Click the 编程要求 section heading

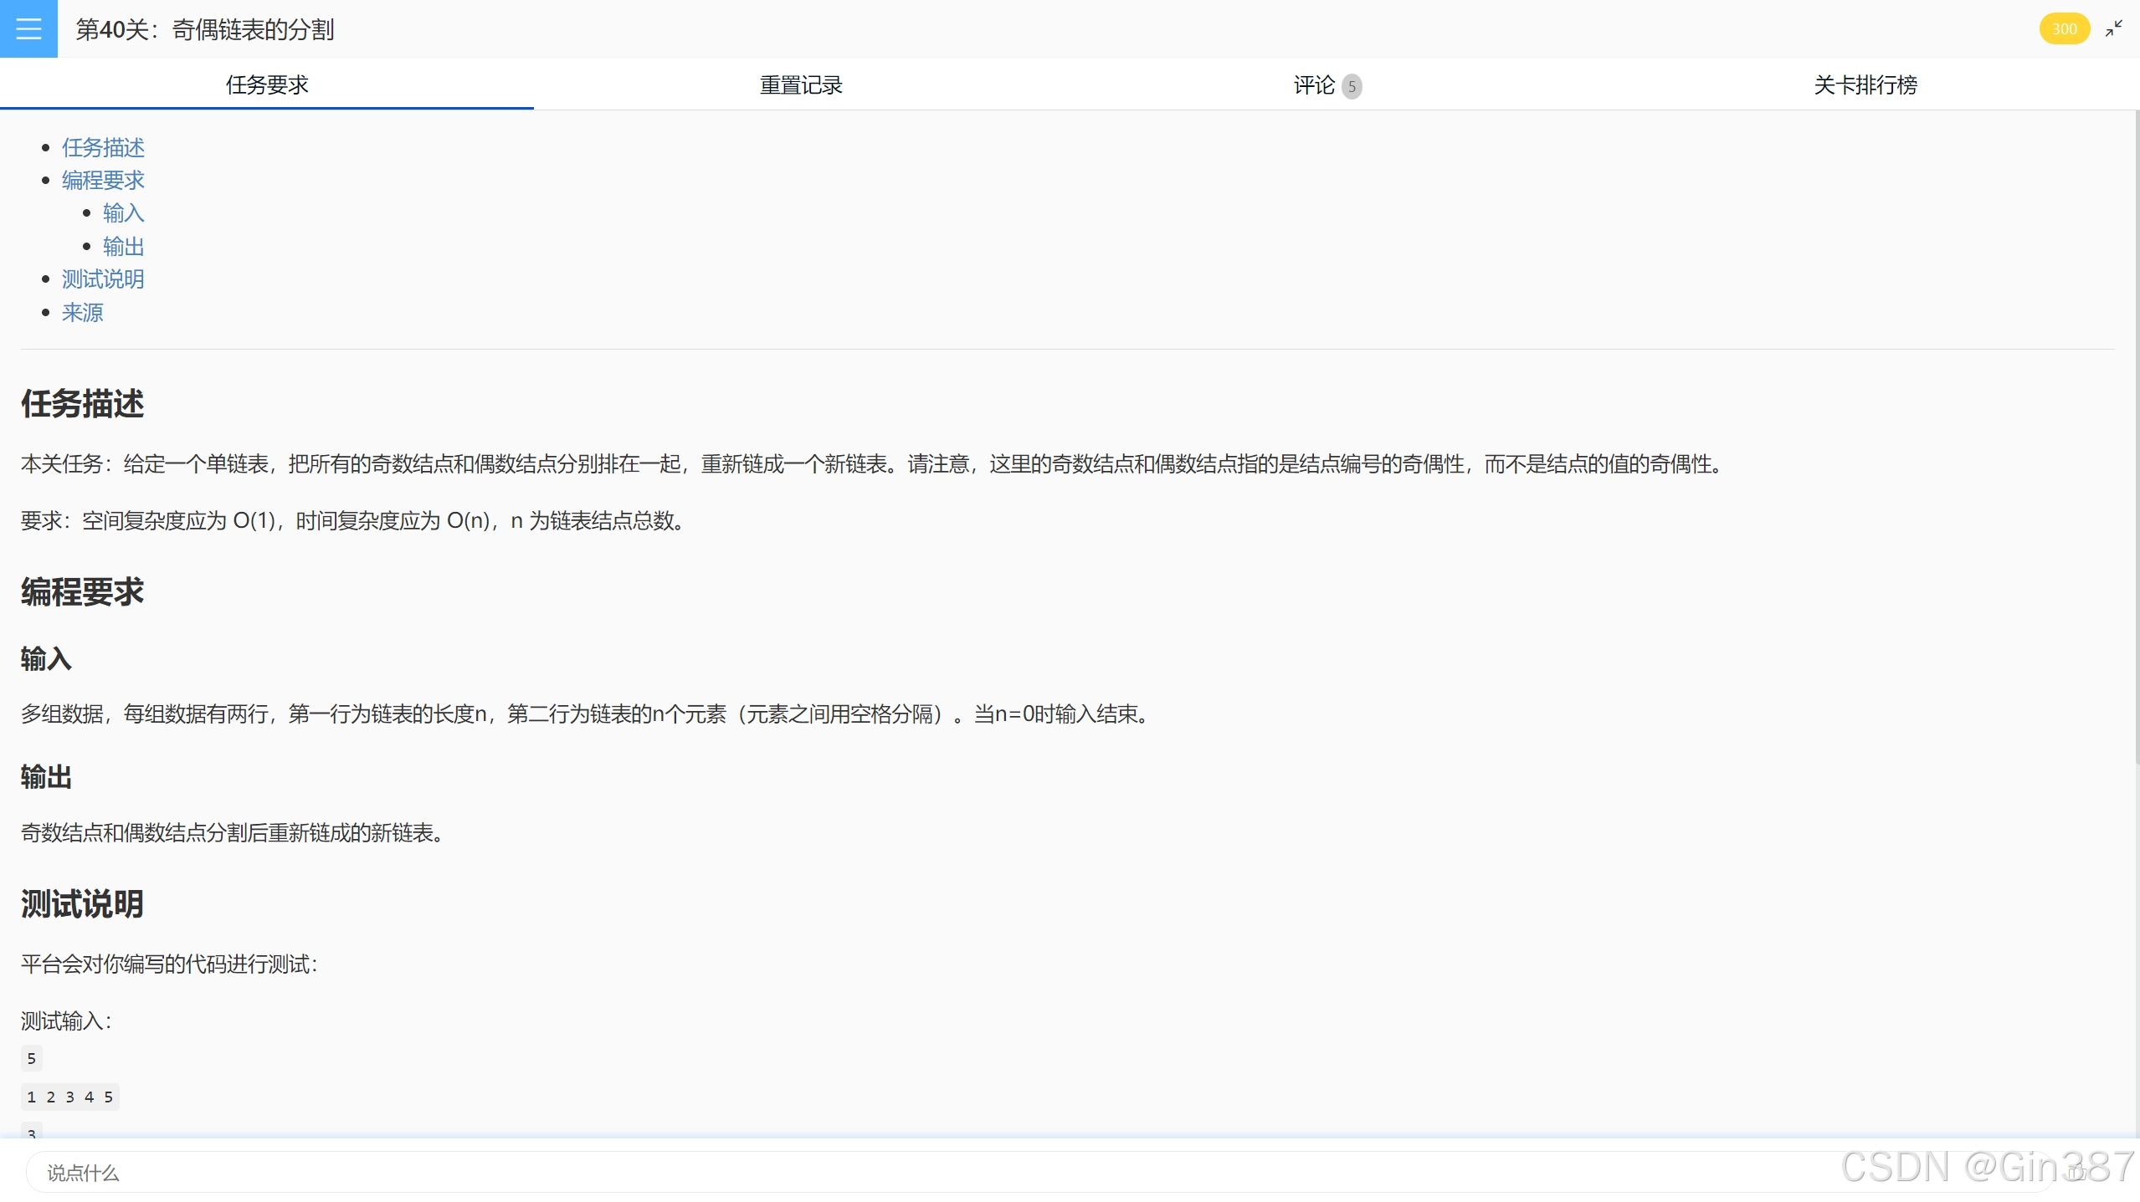click(x=82, y=591)
